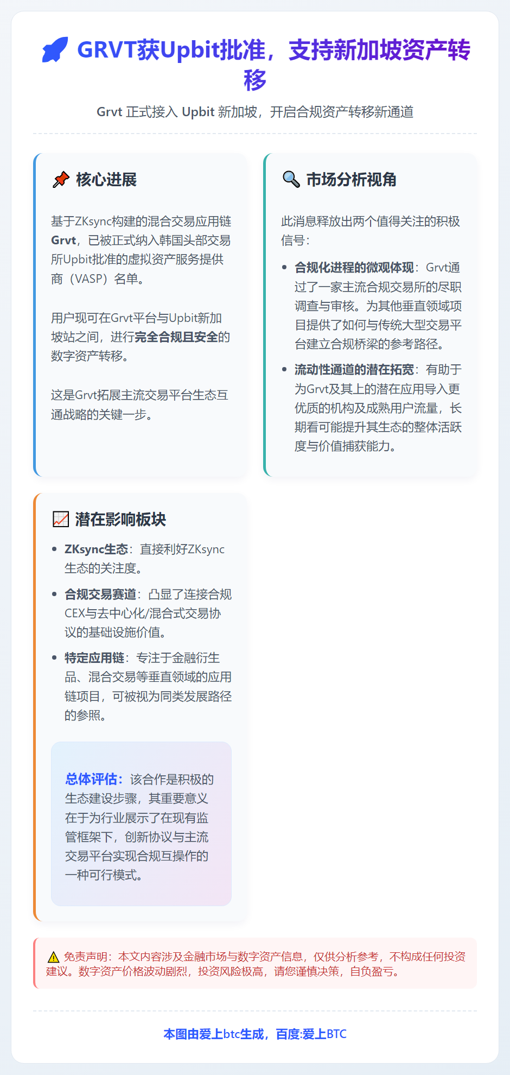Click the 潜在影响板块 section heading

tap(120, 520)
